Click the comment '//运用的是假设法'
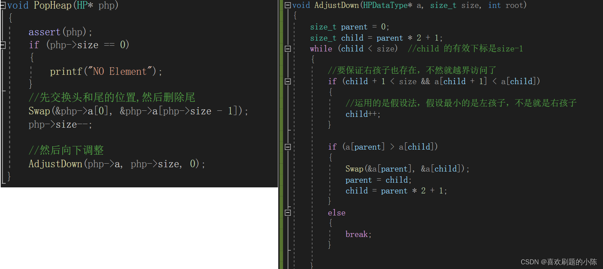603x269 pixels. coord(382,103)
